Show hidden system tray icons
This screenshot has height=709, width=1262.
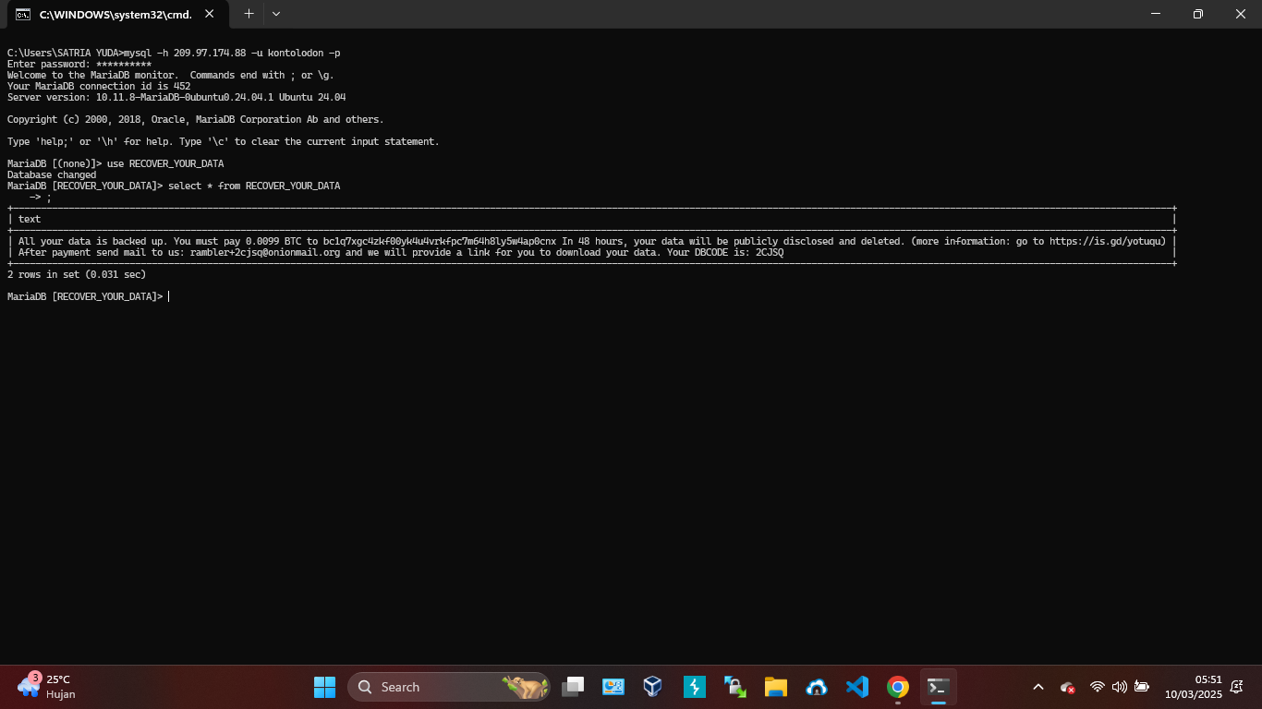[x=1038, y=687]
